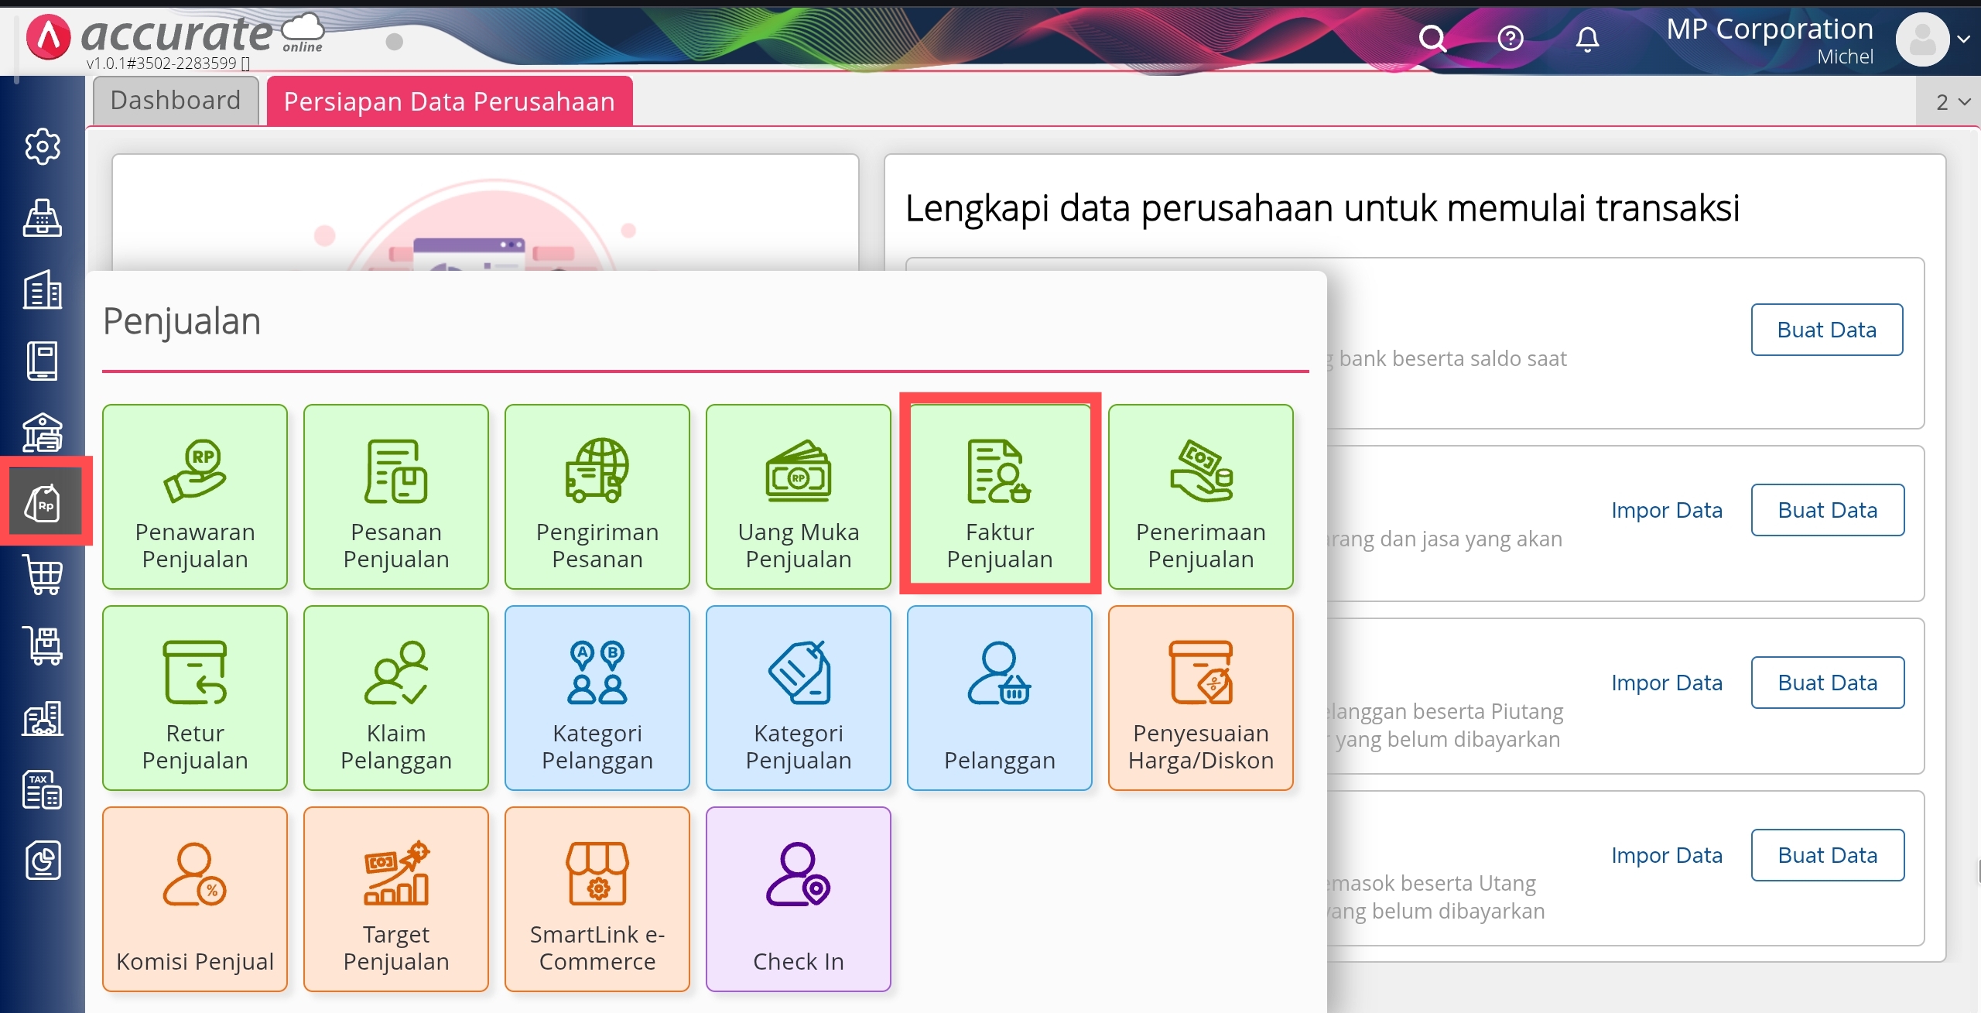The height and width of the screenshot is (1013, 1981).
Task: Select the Pengiriman Pesanan tile
Action: [597, 495]
